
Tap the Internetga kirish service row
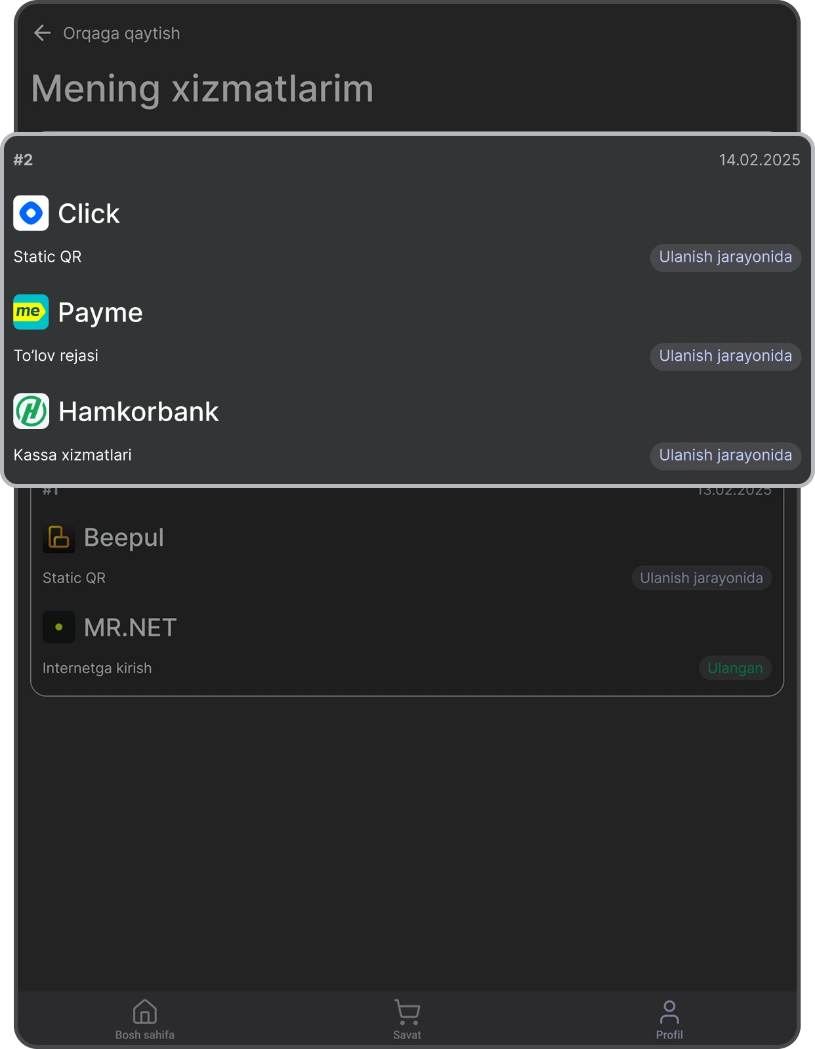(407, 668)
